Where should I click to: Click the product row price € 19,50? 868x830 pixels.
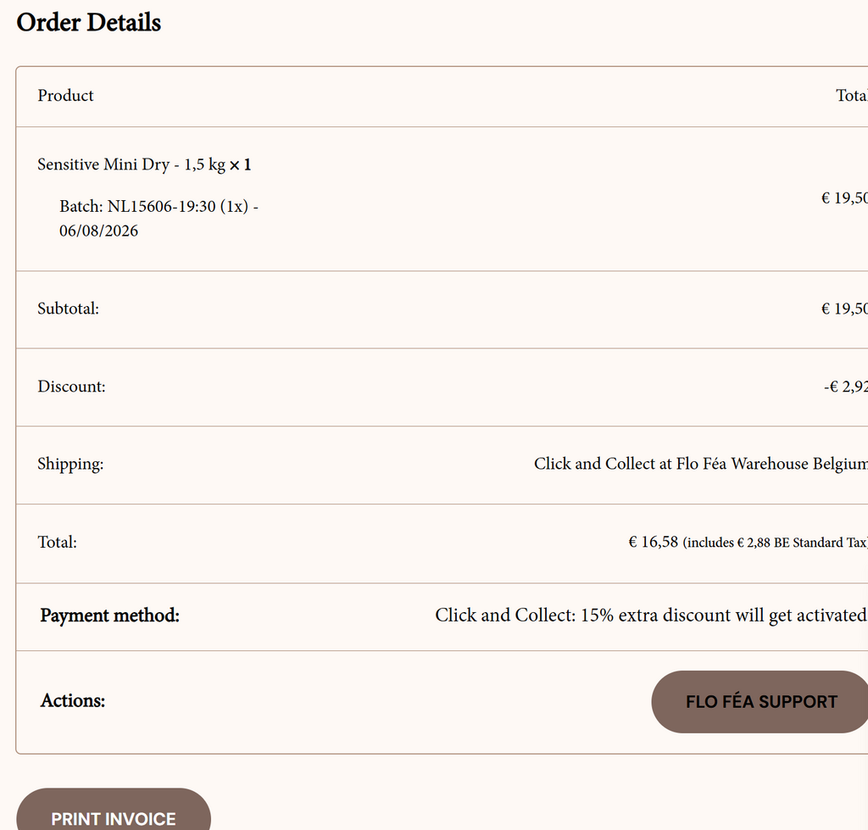[x=844, y=198]
